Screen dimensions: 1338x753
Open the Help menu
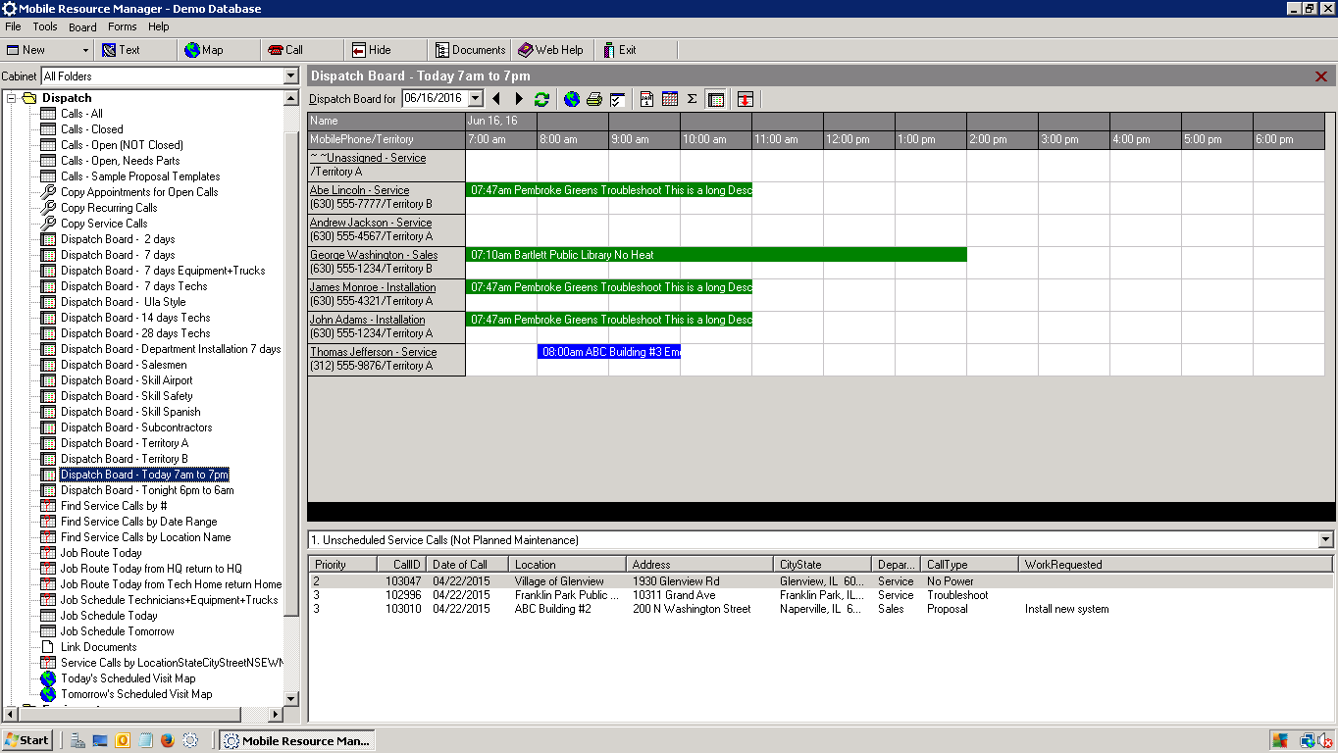click(159, 26)
